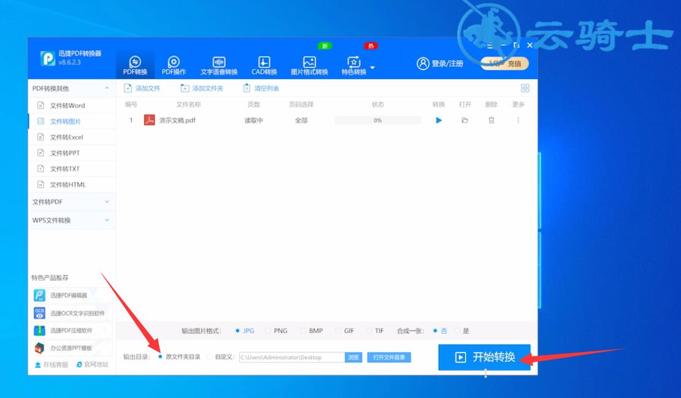Open 图片格式转换 tab
Image resolution: width=681 pixels, height=398 pixels.
pos(309,65)
